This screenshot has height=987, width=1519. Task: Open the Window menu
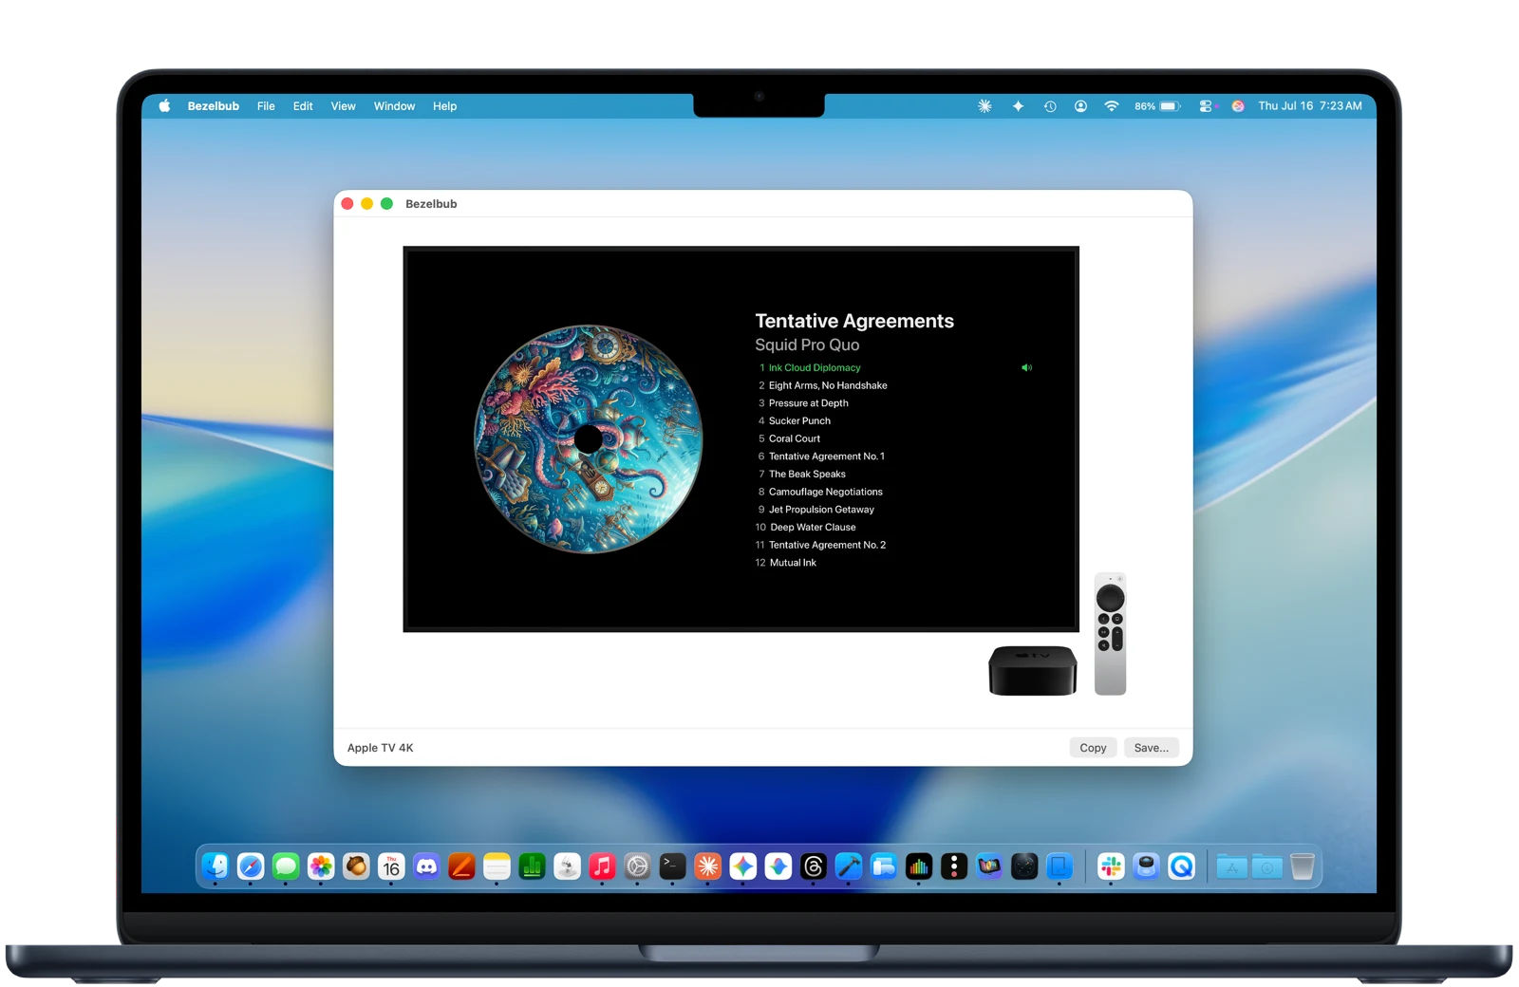[394, 106]
